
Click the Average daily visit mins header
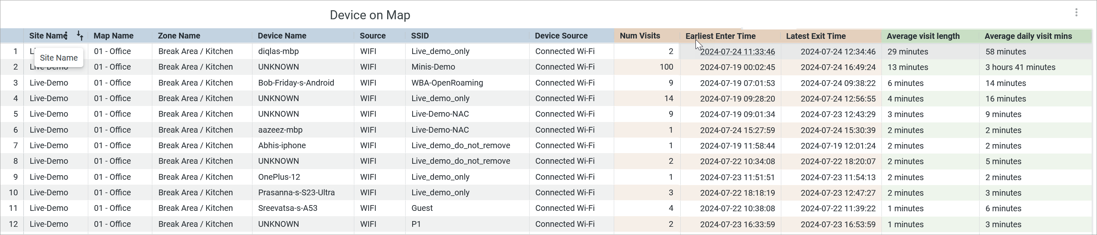pyautogui.click(x=1028, y=36)
